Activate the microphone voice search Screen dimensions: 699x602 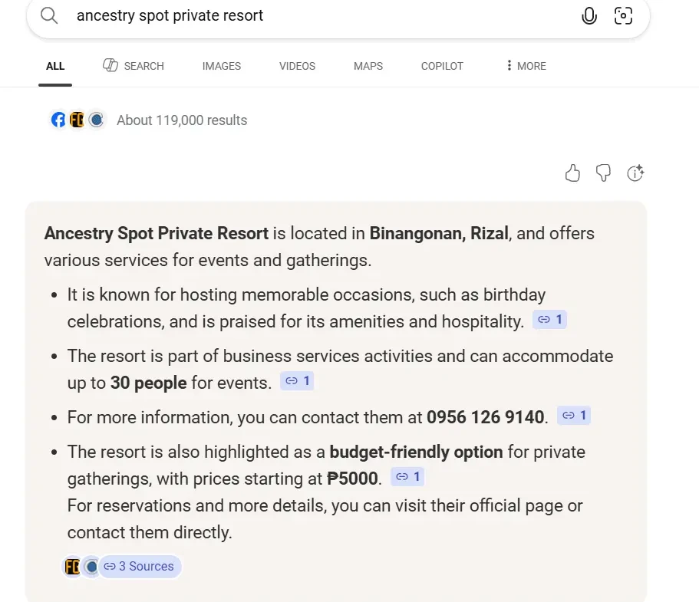pyautogui.click(x=589, y=16)
